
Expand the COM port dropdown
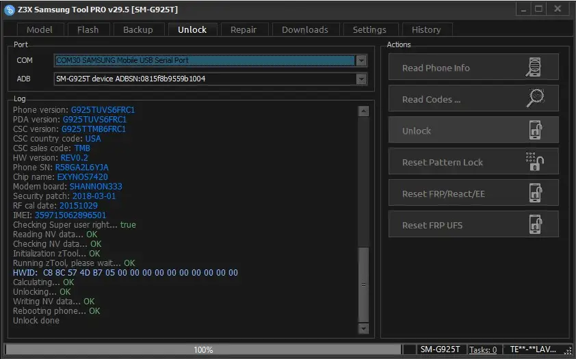click(361, 60)
